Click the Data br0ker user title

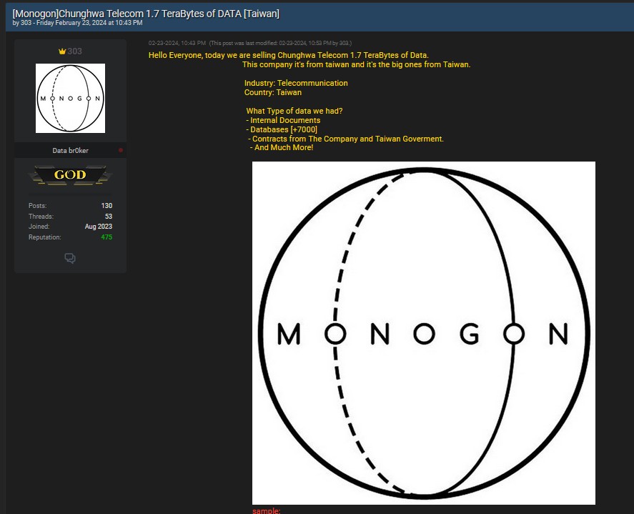coord(70,151)
